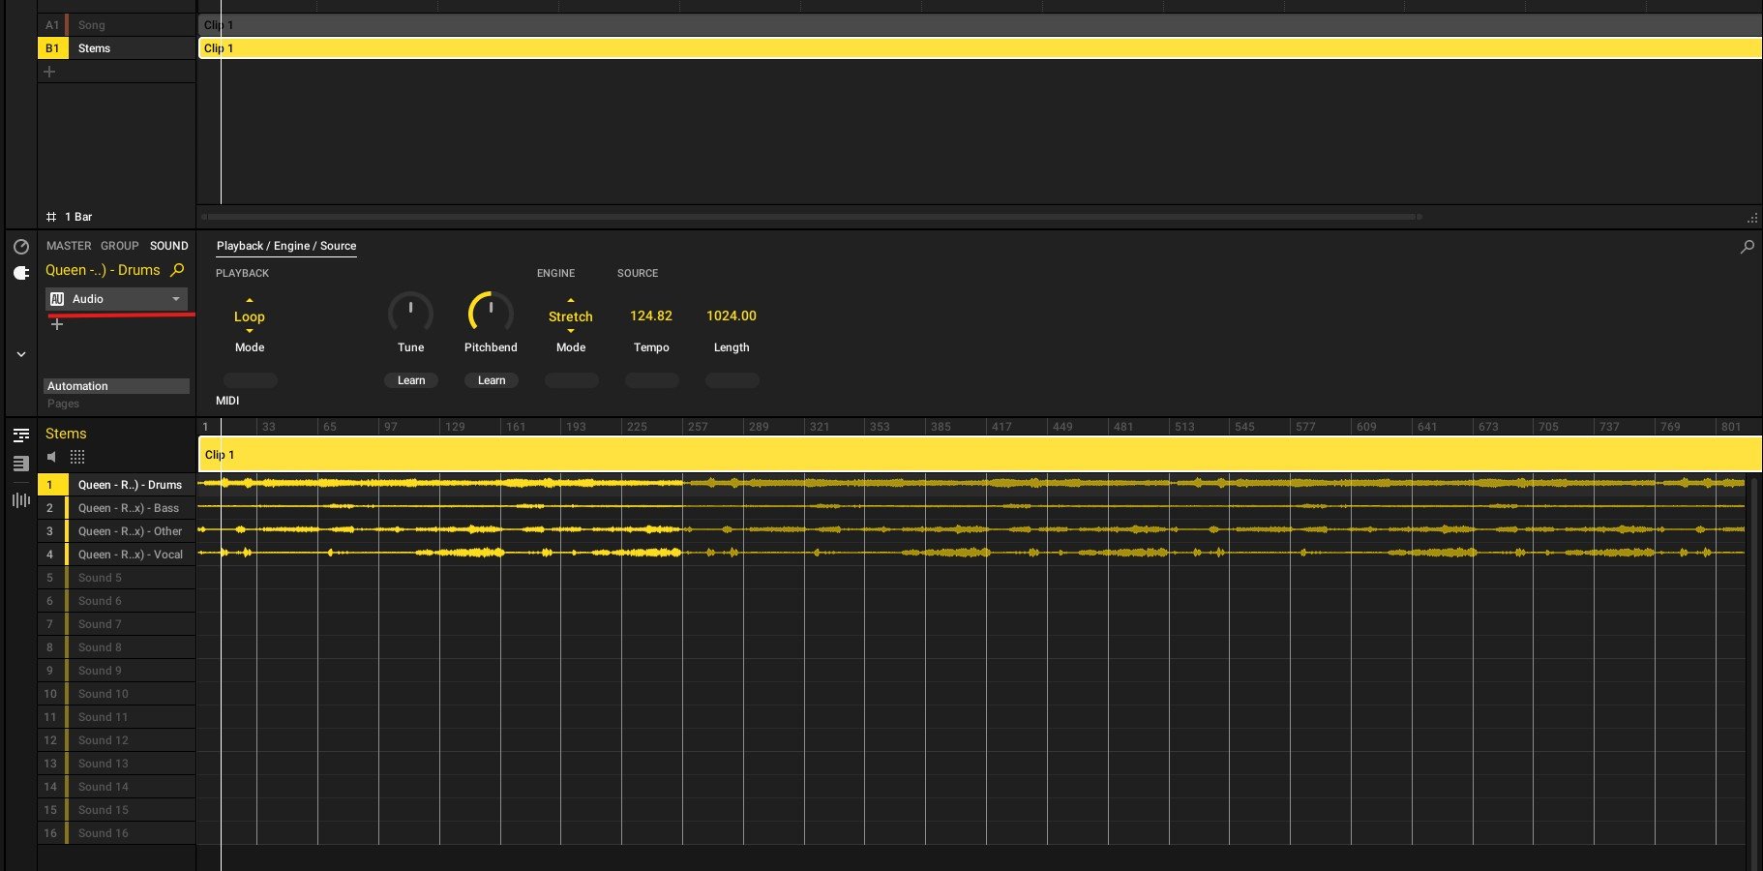Open quick browse magnifier beside Queen Drums

(x=177, y=270)
